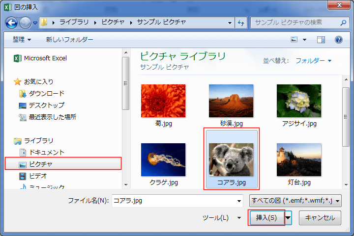The image size is (354, 236).
Task: Click the Excel icon in the title bar
Action: tap(8, 7)
